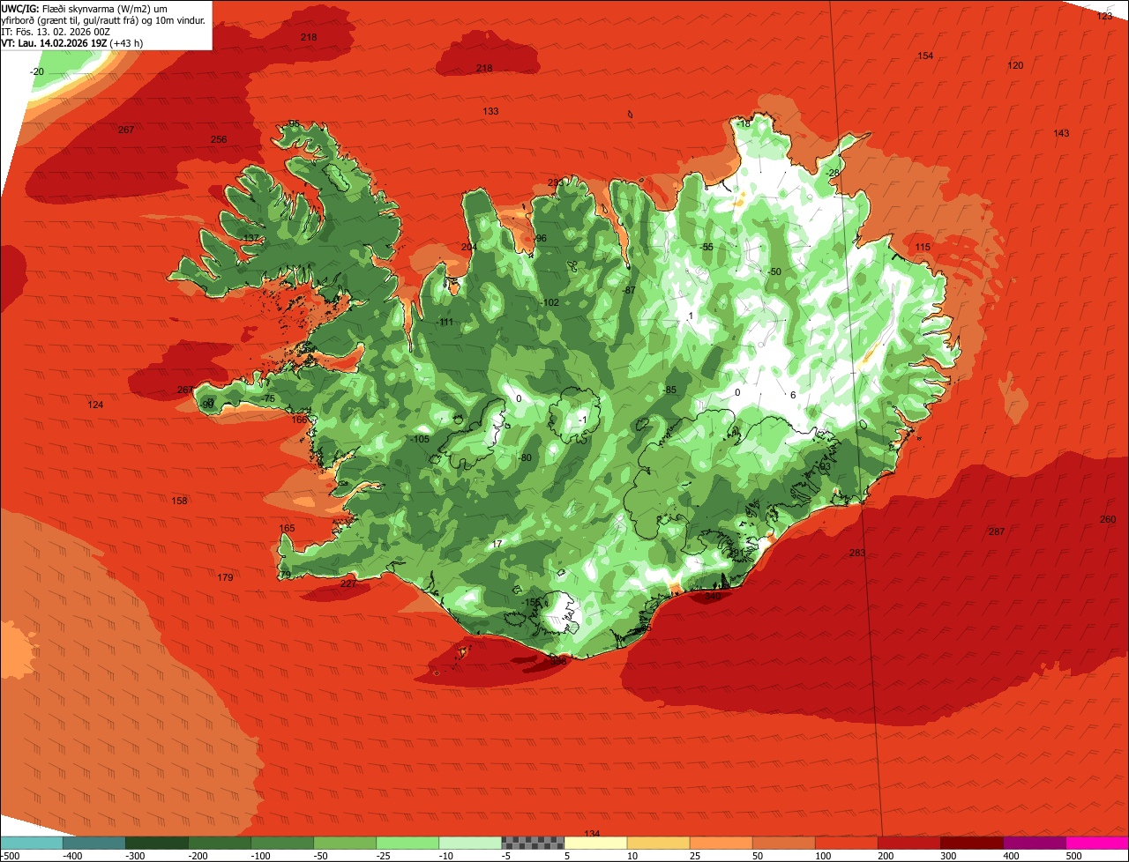Viewport: 1129px width, 862px height.
Task: Click the '120' value on the map
Action: (x=1015, y=65)
